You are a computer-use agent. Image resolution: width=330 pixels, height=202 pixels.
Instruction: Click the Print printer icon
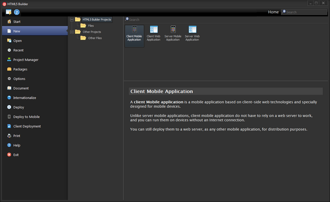tap(9, 136)
